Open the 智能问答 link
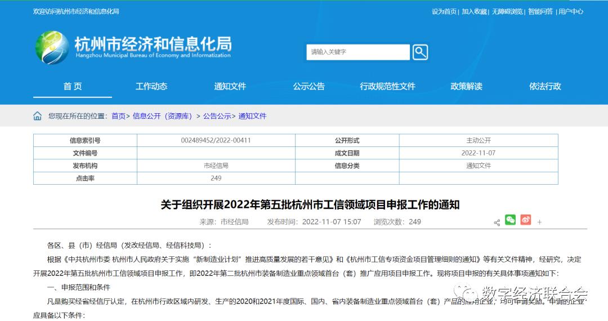The width and height of the screenshot is (608, 321). click(x=540, y=11)
